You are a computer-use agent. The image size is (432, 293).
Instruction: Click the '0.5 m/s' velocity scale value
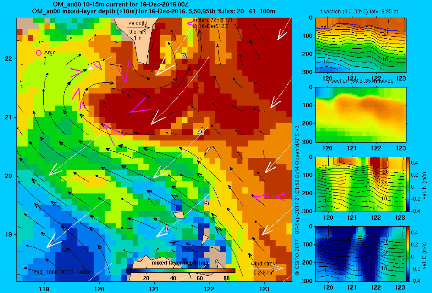[x=138, y=32]
